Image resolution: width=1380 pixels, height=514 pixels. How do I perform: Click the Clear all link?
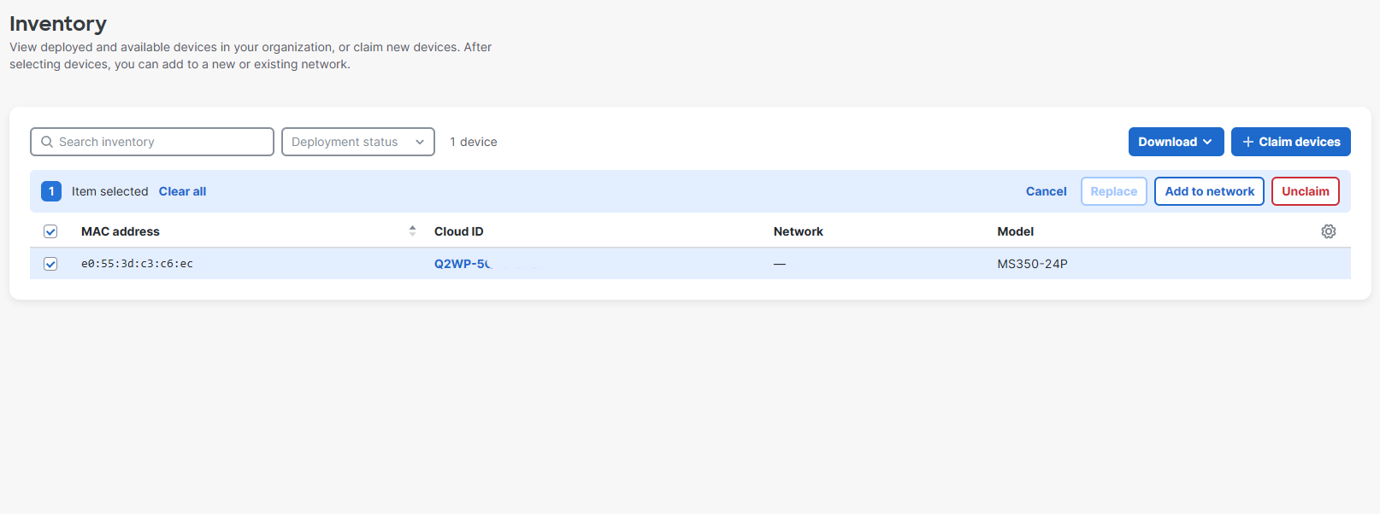click(x=182, y=191)
